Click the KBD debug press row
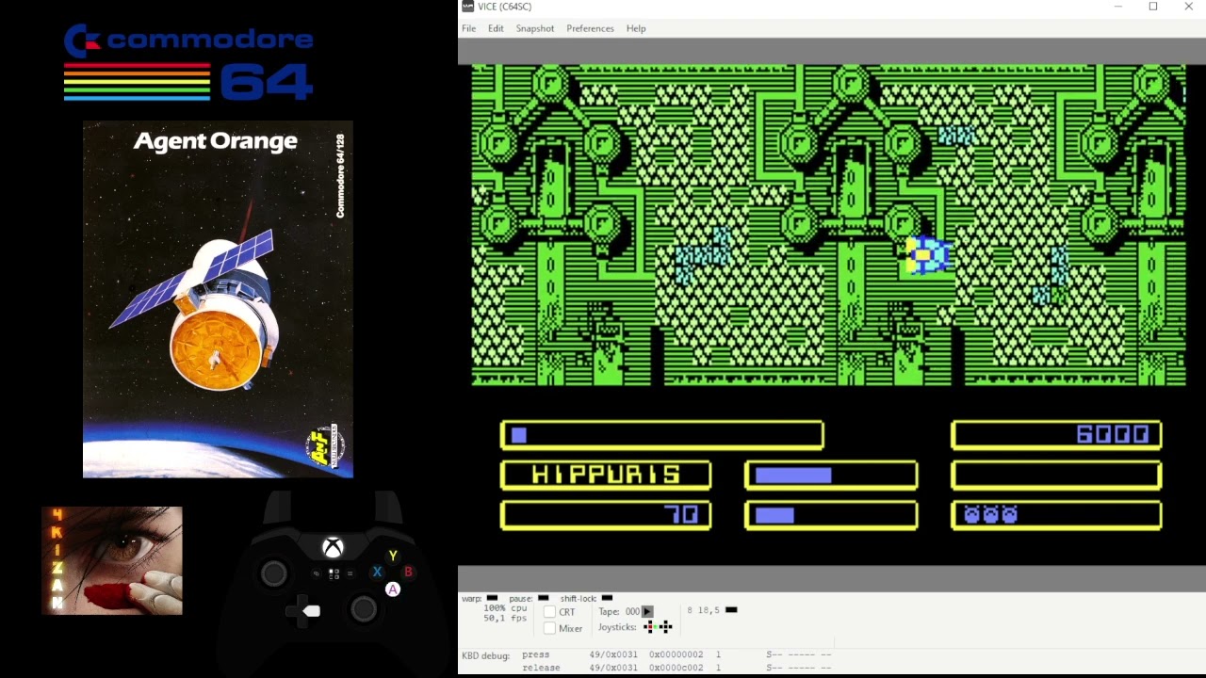The image size is (1206, 678). [x=676, y=654]
